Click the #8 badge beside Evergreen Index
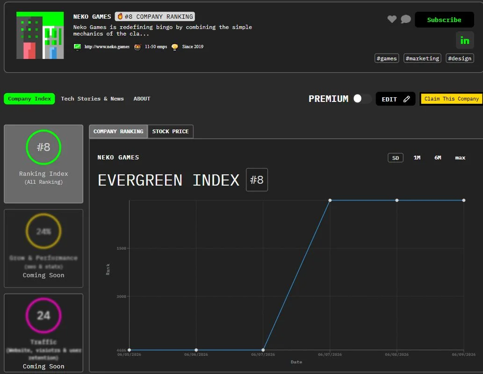 click(x=257, y=180)
